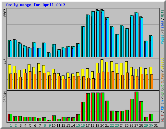
Task: Click day 19 on the x-axis
Action: pos(97,125)
